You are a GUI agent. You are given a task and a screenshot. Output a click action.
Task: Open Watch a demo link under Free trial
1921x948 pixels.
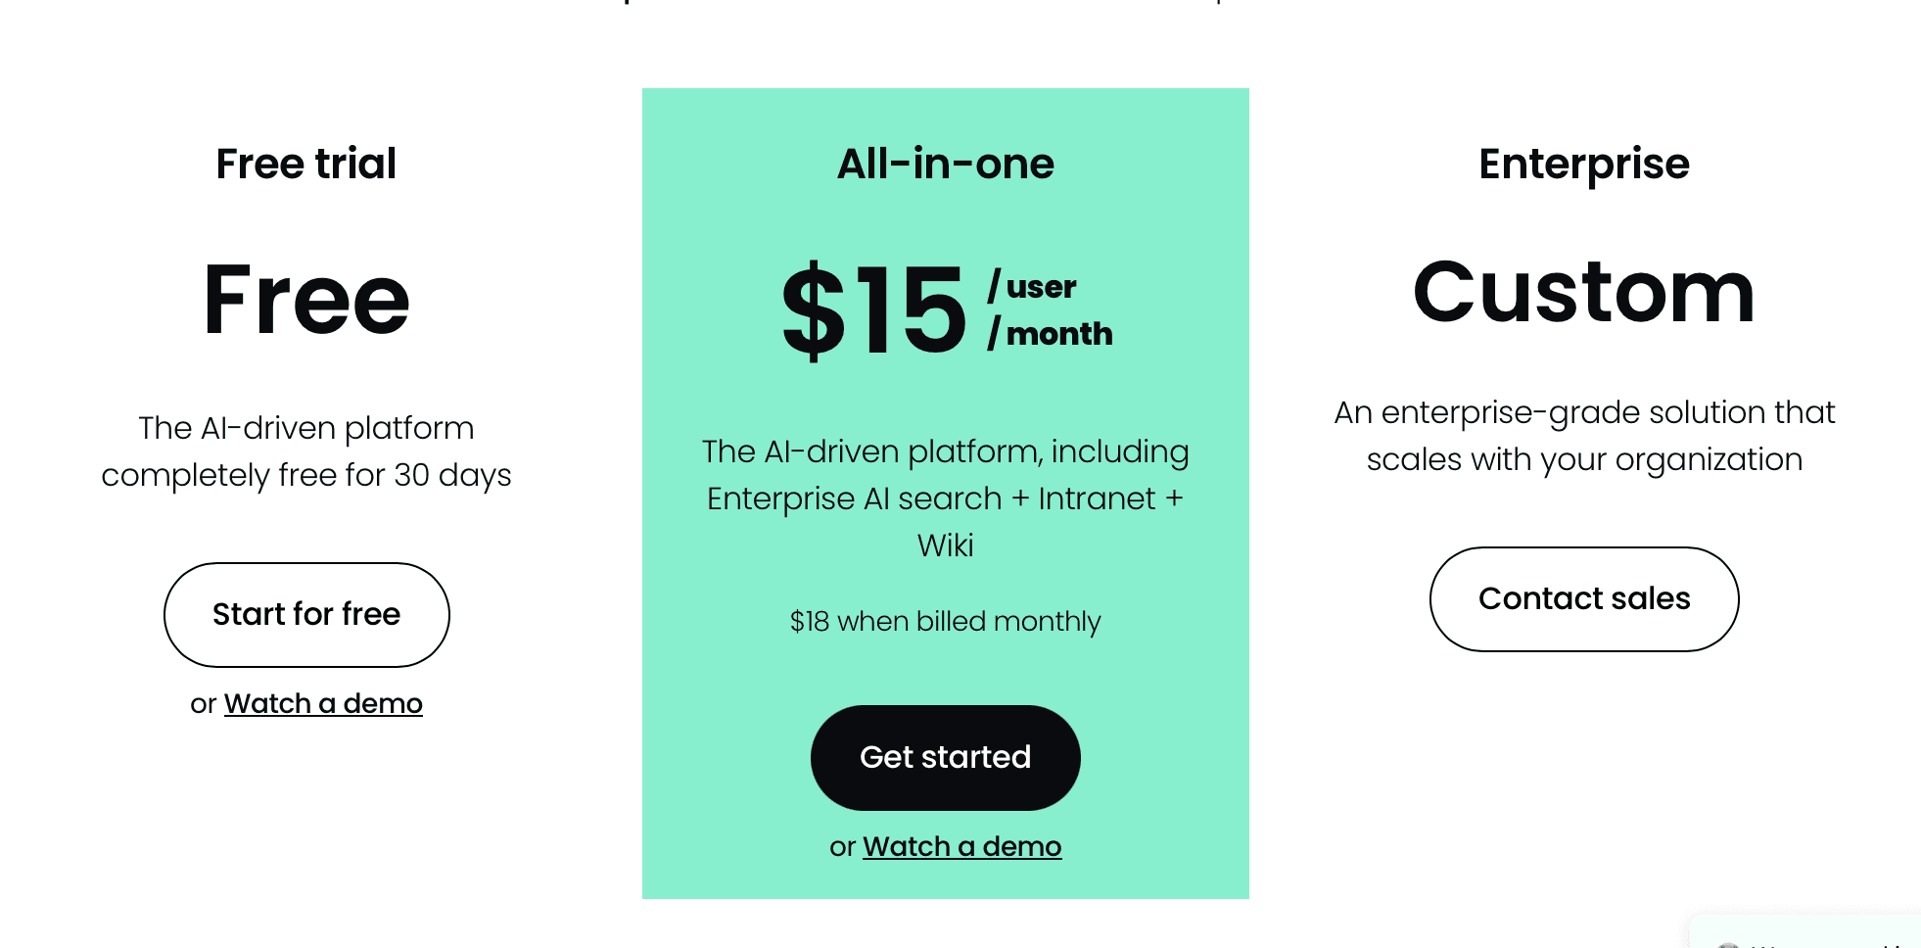(323, 703)
